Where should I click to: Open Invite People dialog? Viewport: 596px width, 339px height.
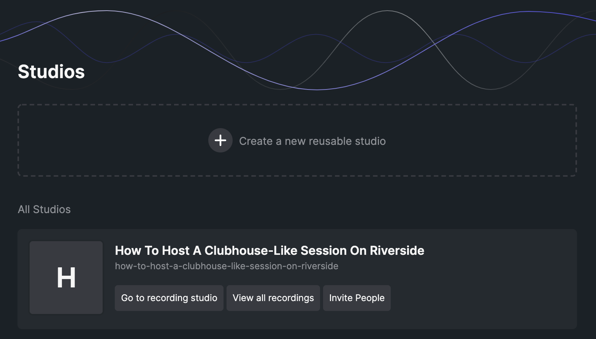357,298
